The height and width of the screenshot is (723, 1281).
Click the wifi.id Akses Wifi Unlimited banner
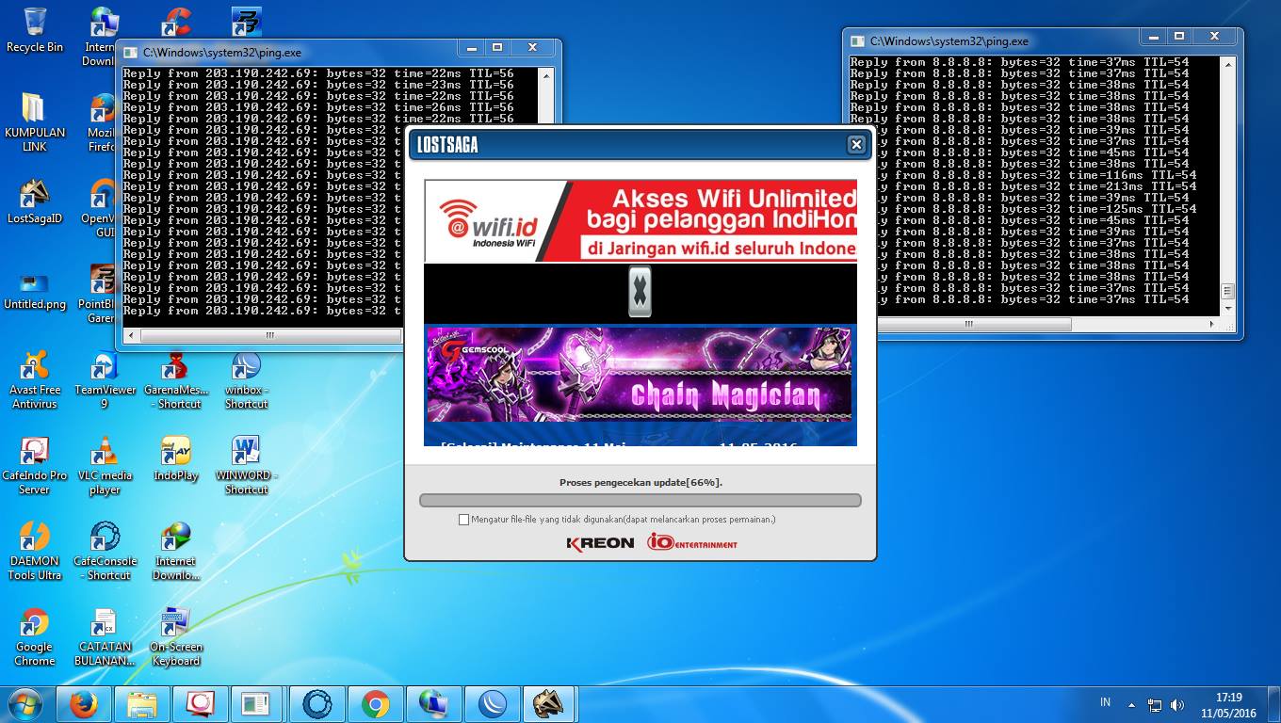pyautogui.click(x=640, y=221)
